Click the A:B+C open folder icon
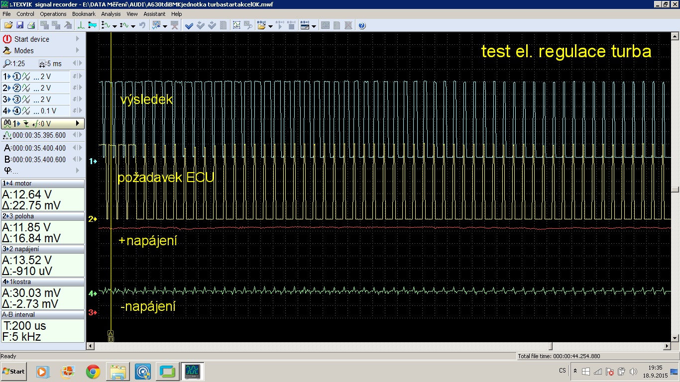680x382 pixels. tap(262, 25)
